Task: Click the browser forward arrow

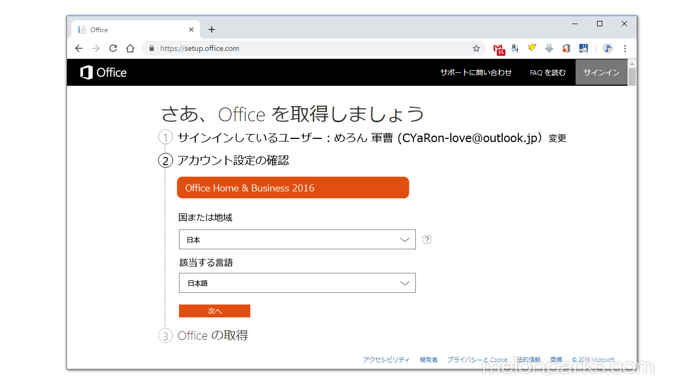Action: pos(96,48)
